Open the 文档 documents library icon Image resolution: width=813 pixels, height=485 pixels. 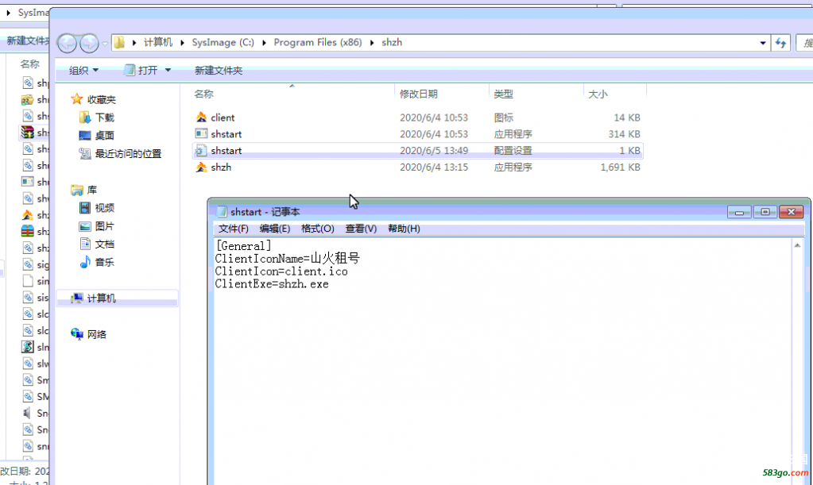click(85, 244)
